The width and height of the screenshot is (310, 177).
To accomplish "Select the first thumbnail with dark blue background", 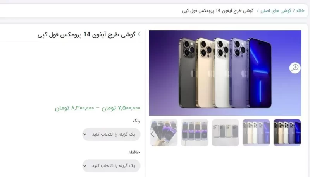I will click(x=287, y=133).
